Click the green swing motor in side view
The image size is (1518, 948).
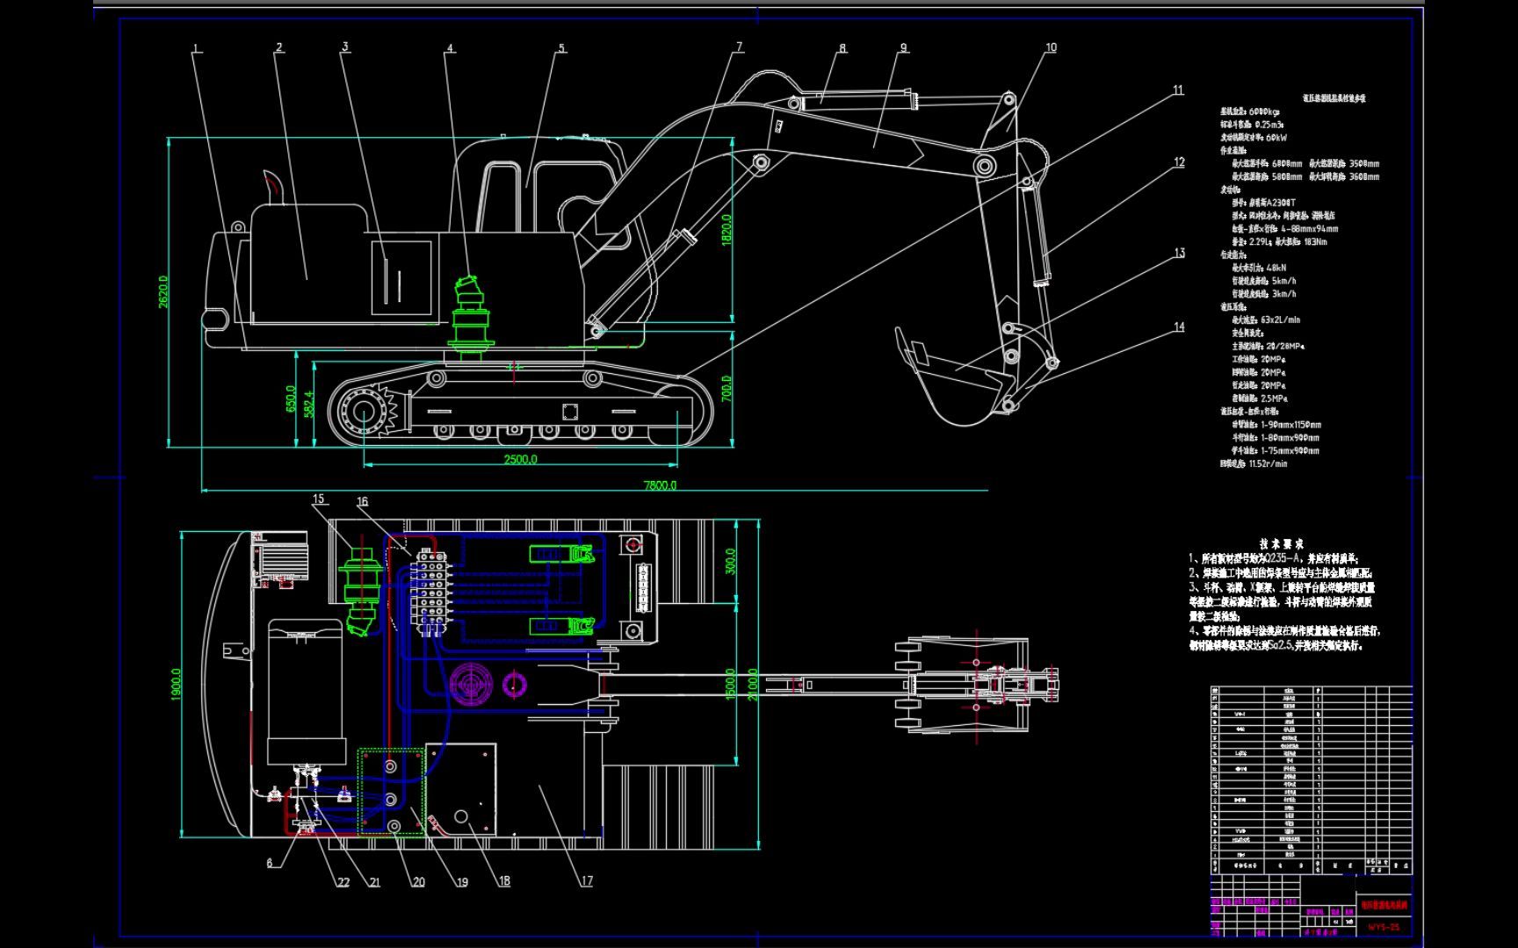(471, 317)
